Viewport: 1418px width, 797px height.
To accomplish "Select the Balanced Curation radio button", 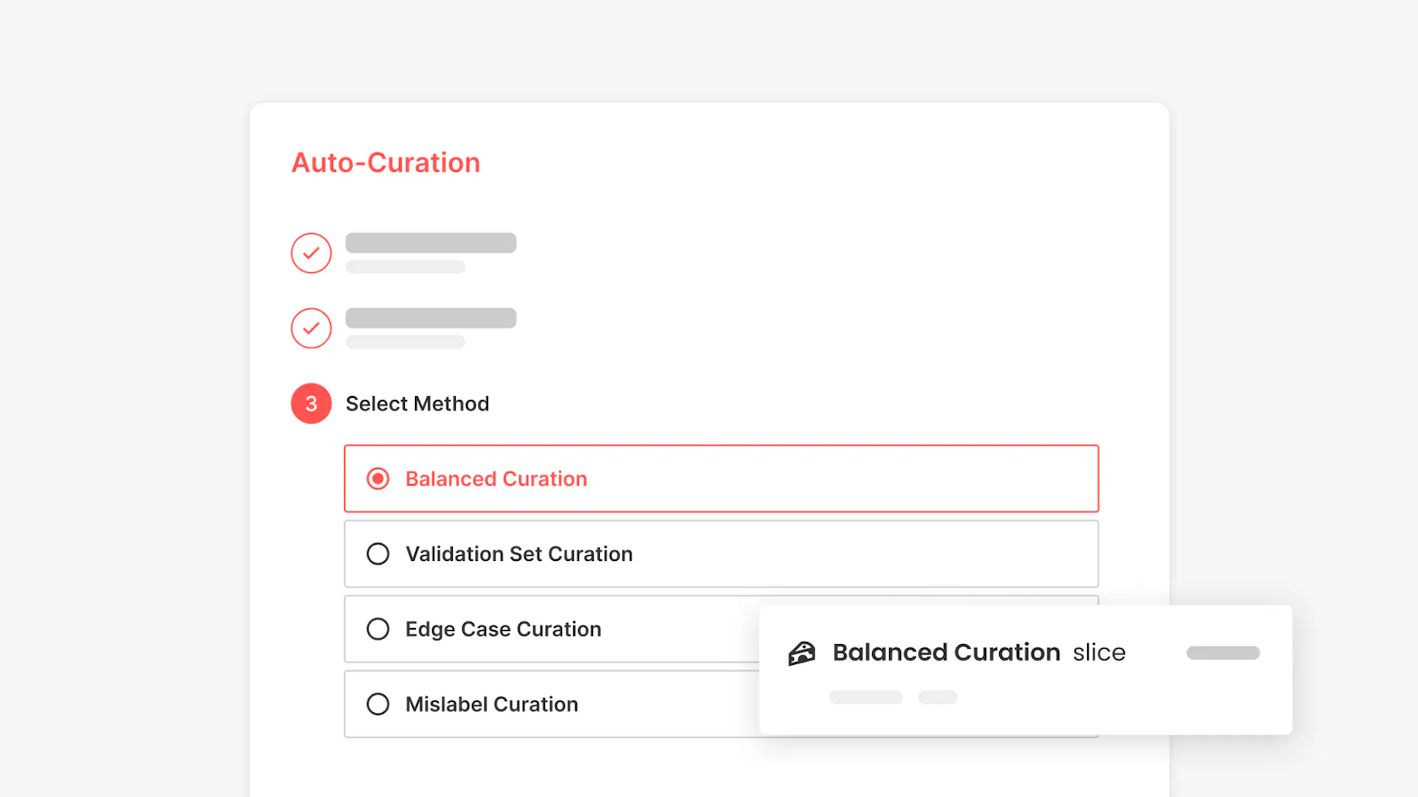I will tap(378, 479).
